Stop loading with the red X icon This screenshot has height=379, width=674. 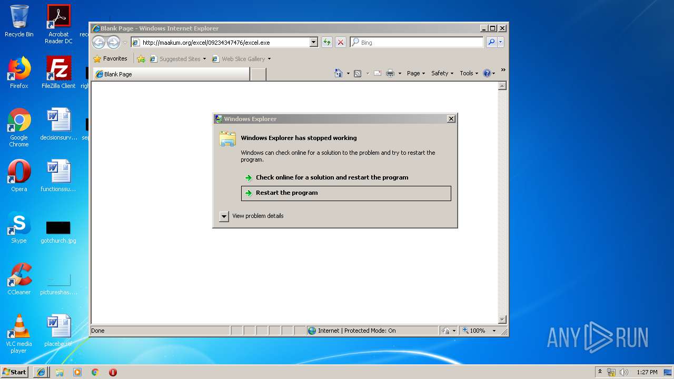coord(341,42)
